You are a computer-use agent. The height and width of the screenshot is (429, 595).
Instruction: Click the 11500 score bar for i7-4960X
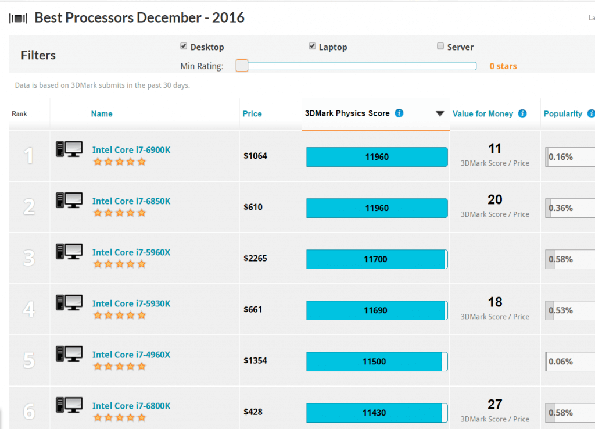click(377, 362)
